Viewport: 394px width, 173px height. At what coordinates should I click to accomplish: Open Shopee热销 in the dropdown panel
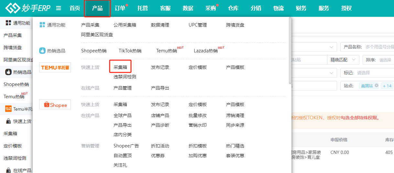click(94, 51)
